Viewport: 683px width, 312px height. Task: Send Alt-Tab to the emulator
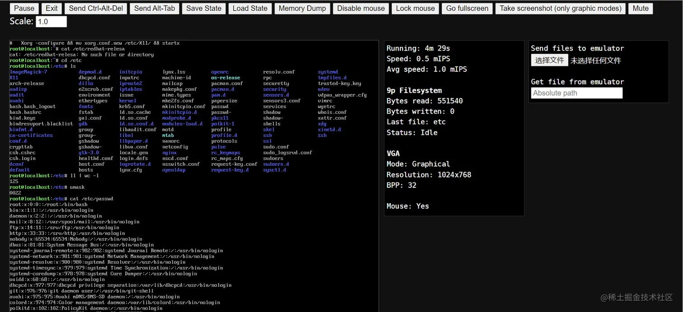[x=154, y=8]
